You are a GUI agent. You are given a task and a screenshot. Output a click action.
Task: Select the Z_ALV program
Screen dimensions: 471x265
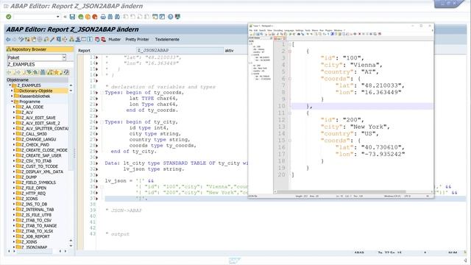[x=27, y=113]
